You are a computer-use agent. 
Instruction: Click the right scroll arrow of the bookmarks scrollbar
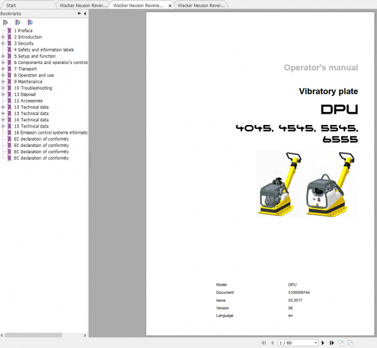(x=85, y=335)
